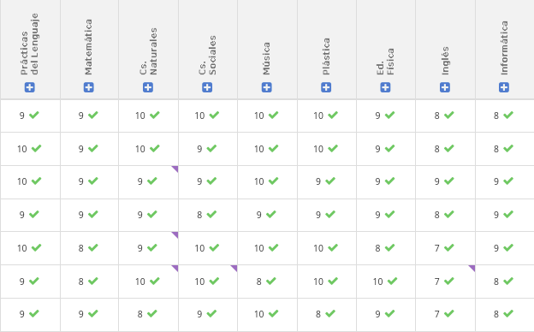Click purple corner marker in Cs. Sociales sixth row
The height and width of the screenshot is (332, 534).
[234, 268]
